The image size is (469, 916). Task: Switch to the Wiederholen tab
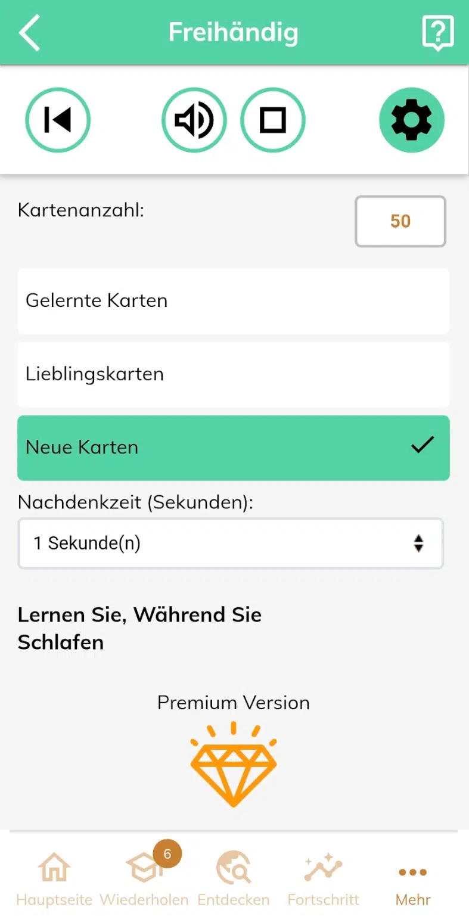tap(144, 879)
